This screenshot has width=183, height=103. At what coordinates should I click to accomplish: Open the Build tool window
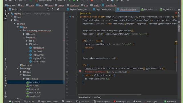137,102
